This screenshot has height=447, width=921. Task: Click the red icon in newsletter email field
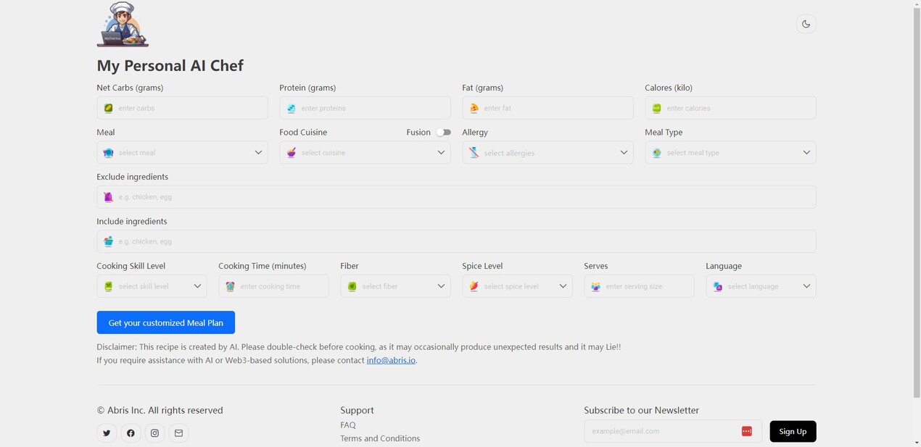coord(746,432)
